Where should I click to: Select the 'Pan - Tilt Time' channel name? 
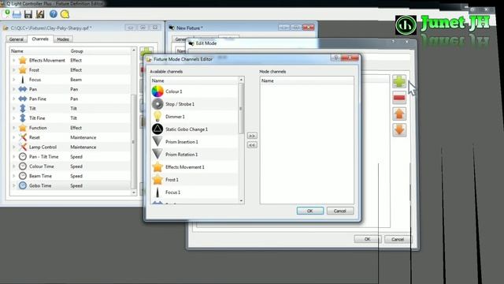pos(44,157)
